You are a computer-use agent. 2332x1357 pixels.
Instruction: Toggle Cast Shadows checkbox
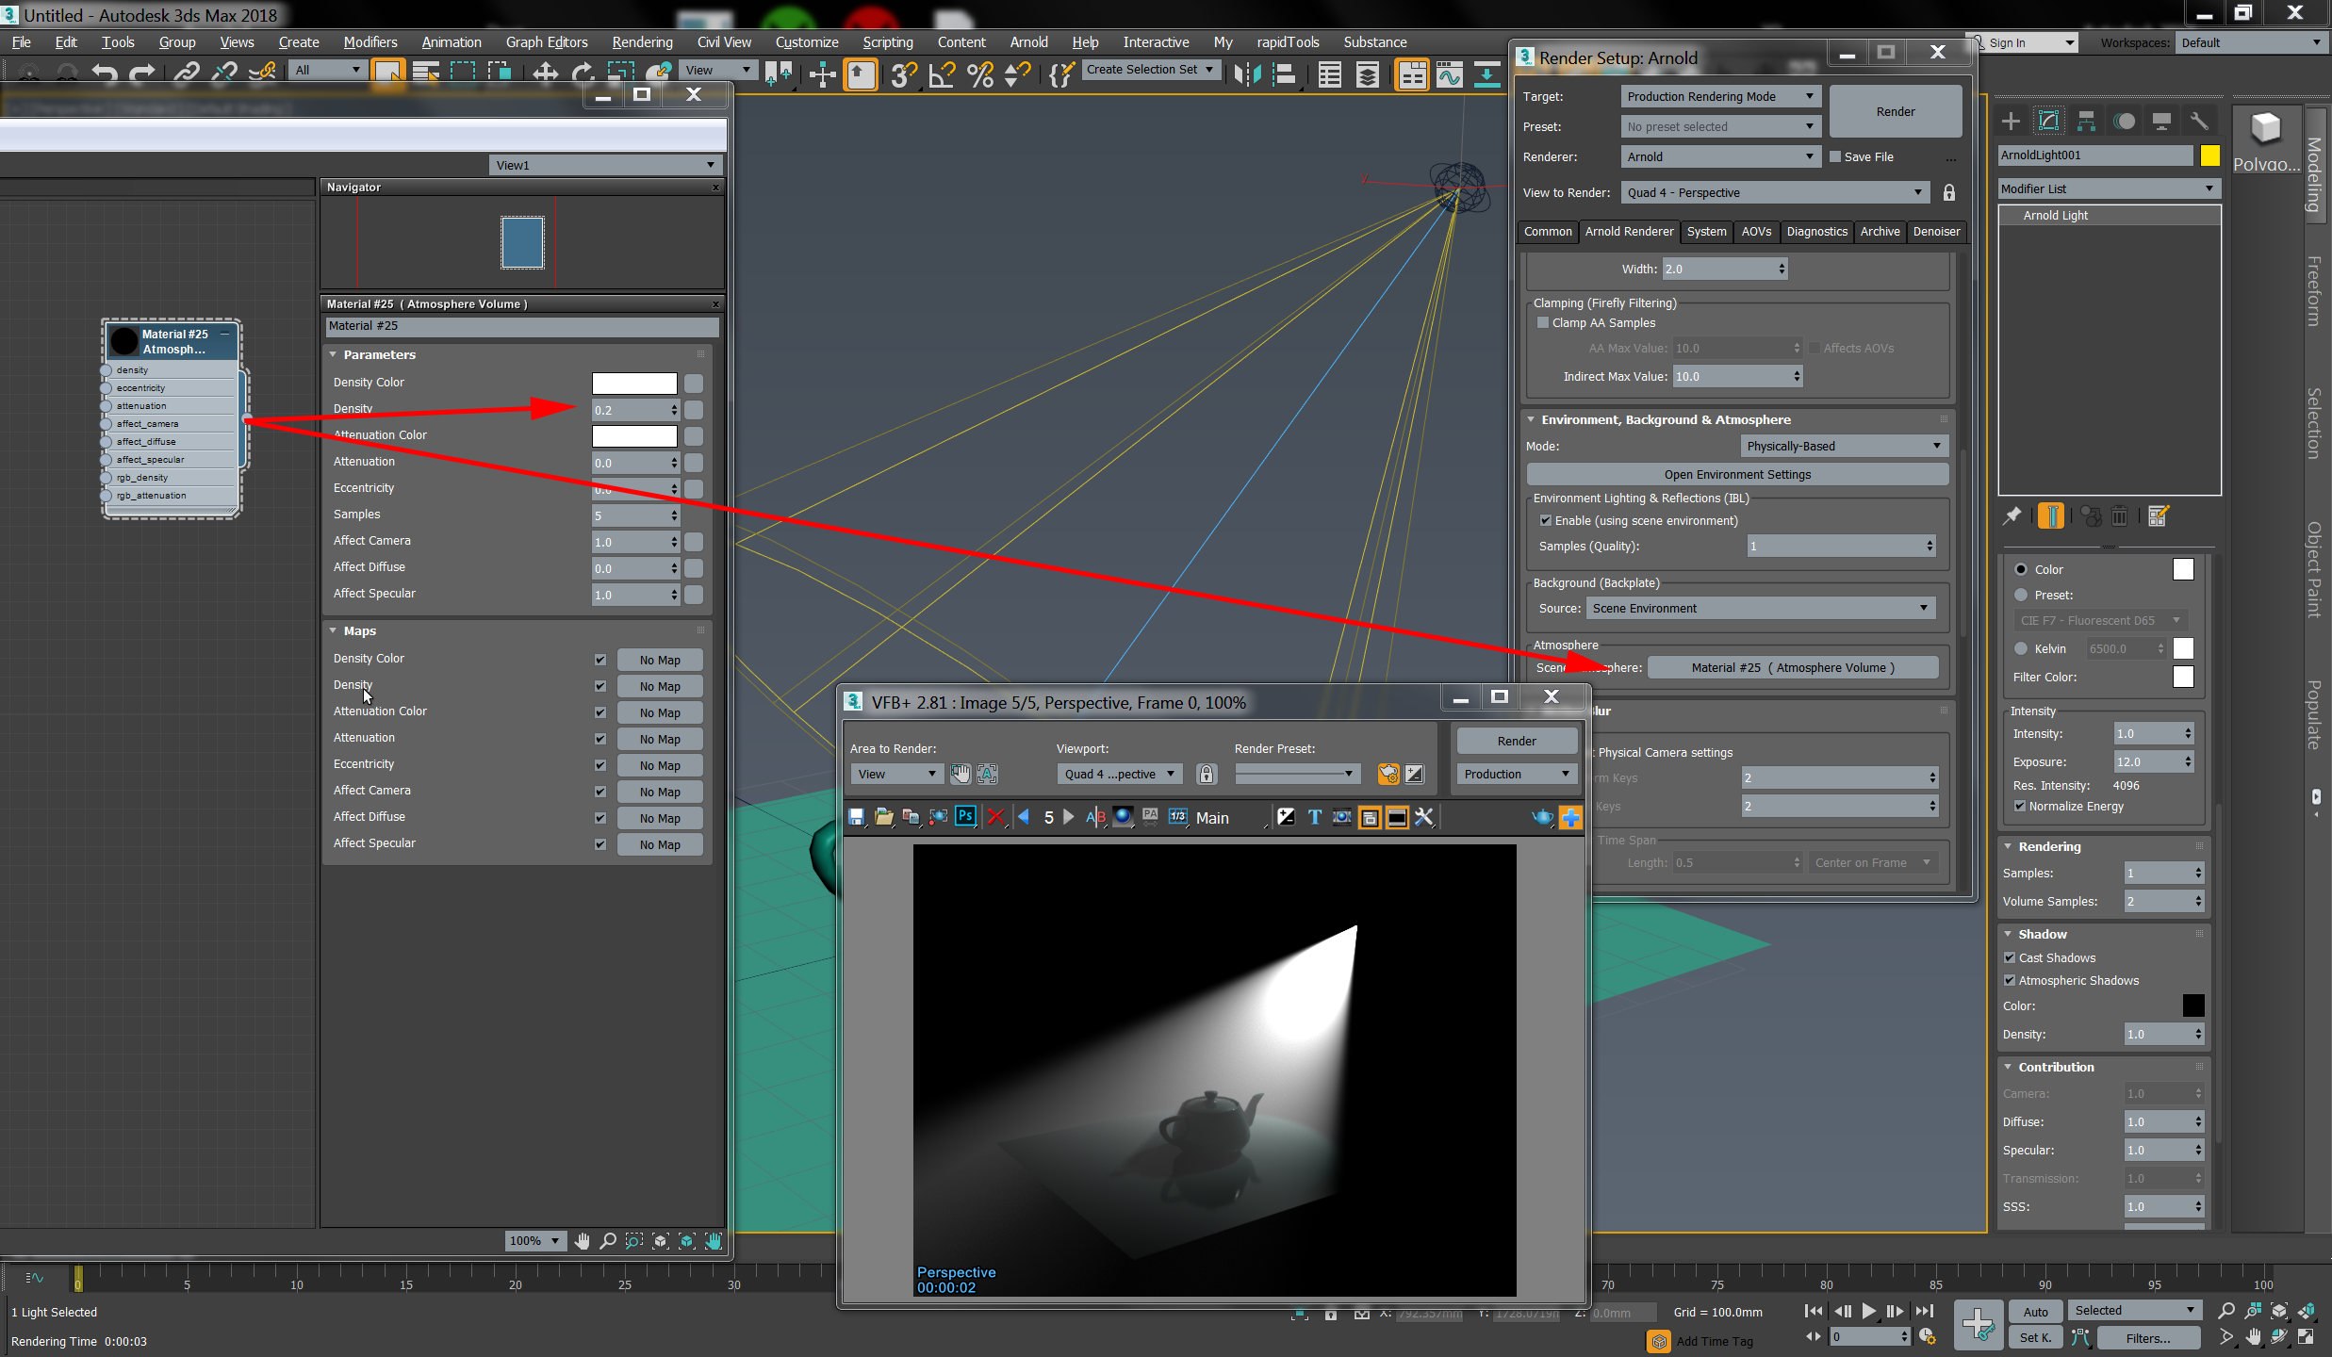coord(2011,956)
